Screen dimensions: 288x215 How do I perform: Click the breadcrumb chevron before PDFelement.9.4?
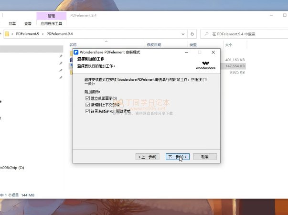click(43, 34)
